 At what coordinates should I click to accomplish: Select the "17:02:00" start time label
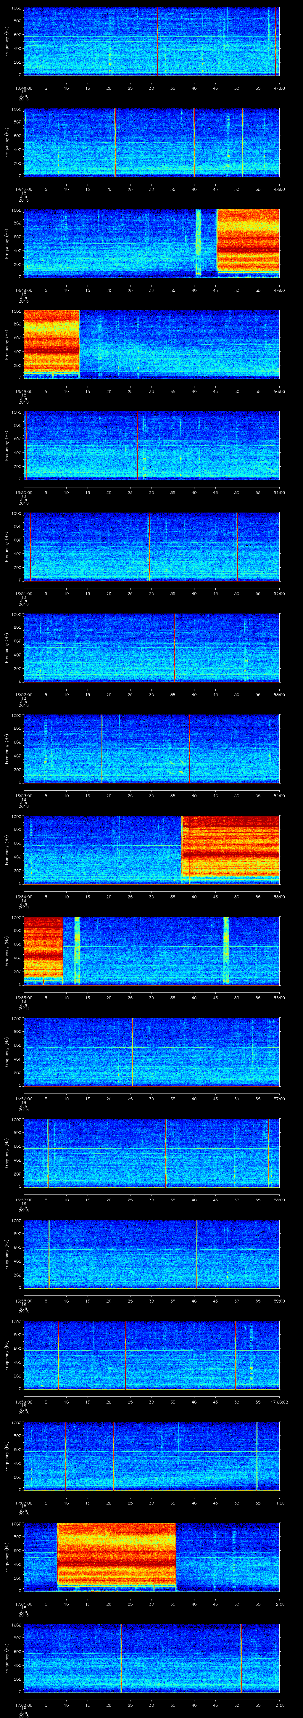pos(24,1705)
